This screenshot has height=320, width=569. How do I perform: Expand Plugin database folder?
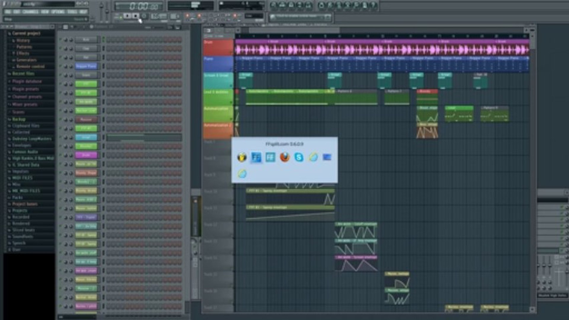(x=27, y=81)
